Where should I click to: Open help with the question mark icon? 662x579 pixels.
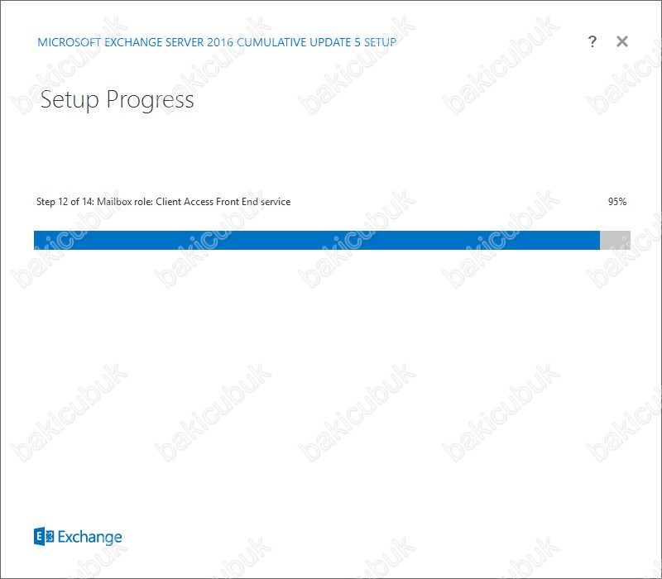coord(592,41)
